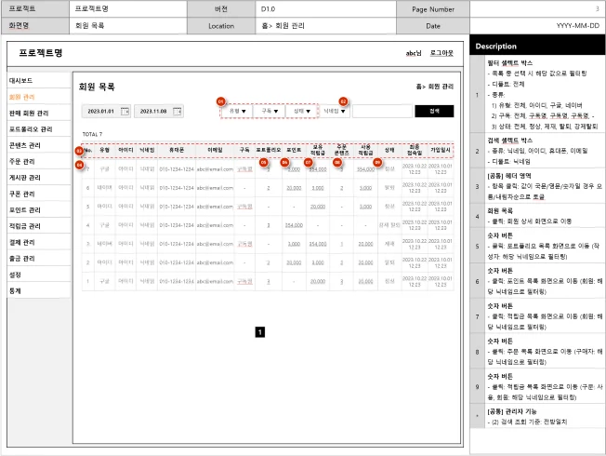Open calendar picker for start date 2023.01.01
606x456 pixels.
point(125,112)
